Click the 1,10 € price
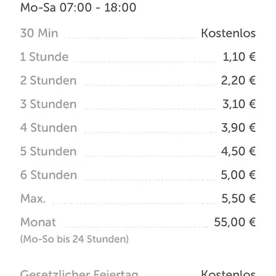The height and width of the screenshot is (276, 276). point(239,56)
